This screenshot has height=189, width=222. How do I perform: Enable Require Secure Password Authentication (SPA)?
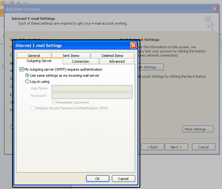tap(33, 108)
